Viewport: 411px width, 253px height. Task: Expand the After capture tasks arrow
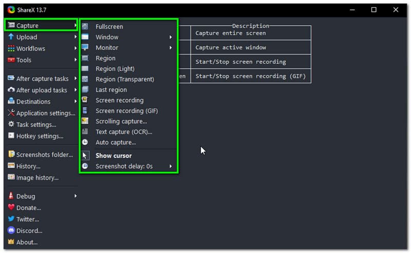pos(75,79)
